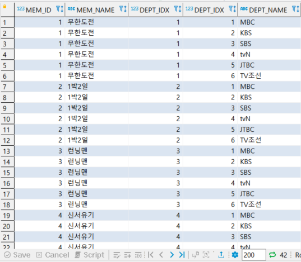The image size is (301, 262).
Task: Click the third row-editing icon after add row
Action: tap(138, 255)
